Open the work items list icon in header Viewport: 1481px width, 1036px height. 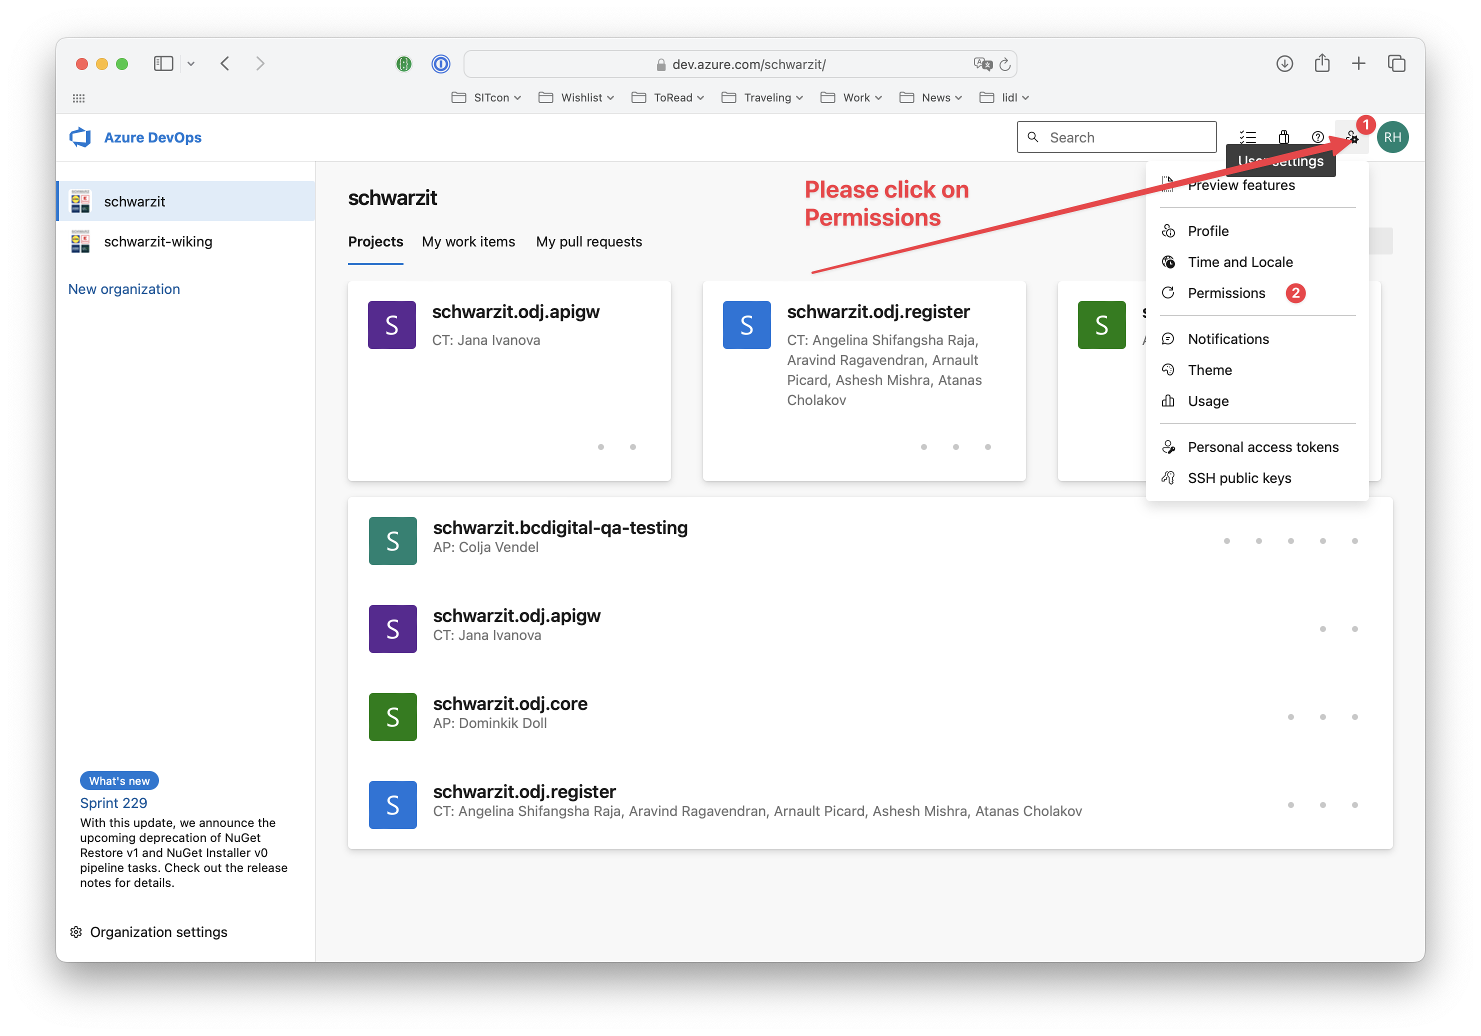click(1247, 137)
